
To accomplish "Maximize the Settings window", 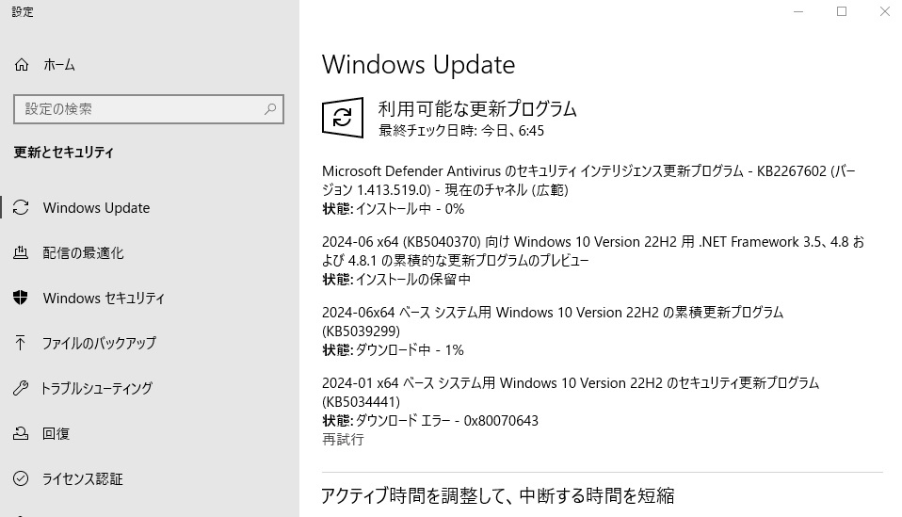I will pyautogui.click(x=842, y=11).
